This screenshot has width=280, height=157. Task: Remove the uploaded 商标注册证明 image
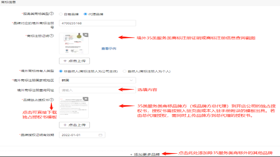[x=86, y=35]
